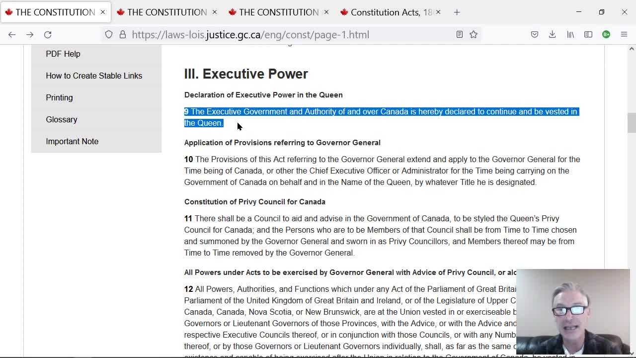Click the page vertical scrollbar thumb
Screen dimensions: 636x358
coord(632,123)
